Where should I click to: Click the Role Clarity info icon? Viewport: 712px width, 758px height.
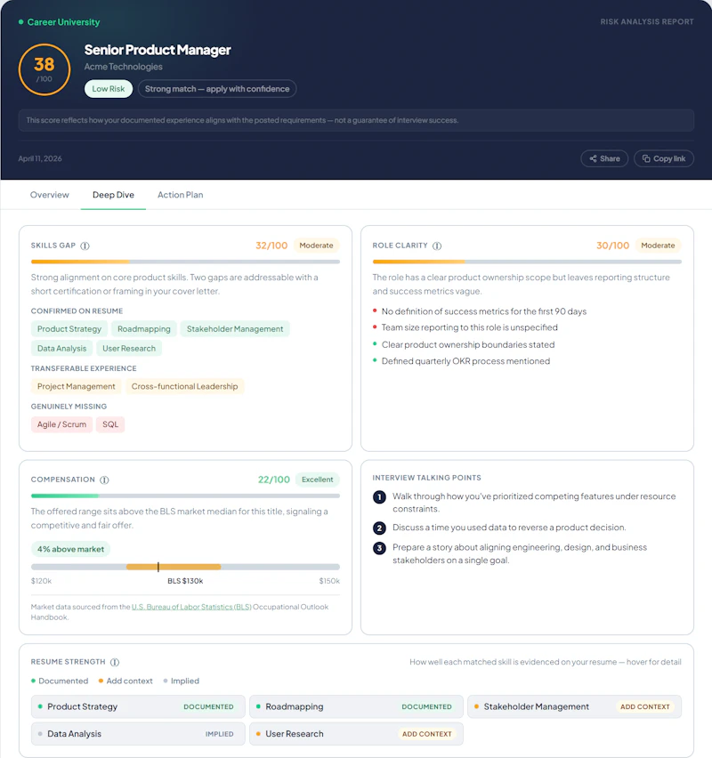(x=437, y=246)
